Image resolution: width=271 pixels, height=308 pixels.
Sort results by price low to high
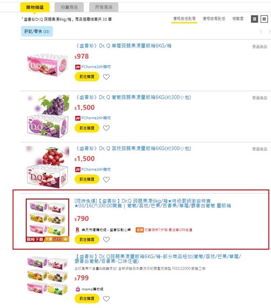pos(184,19)
